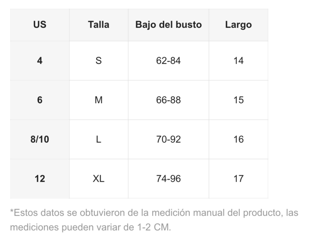Click the 70-92 underbust value
The height and width of the screenshot is (244, 317).
(x=168, y=139)
